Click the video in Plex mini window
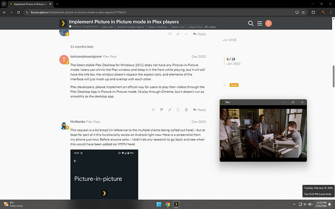The height and width of the screenshot is (209, 335). coord(263,133)
